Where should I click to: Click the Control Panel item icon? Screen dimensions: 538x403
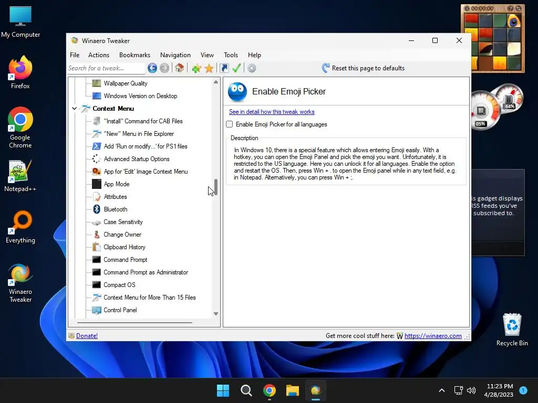(97, 310)
